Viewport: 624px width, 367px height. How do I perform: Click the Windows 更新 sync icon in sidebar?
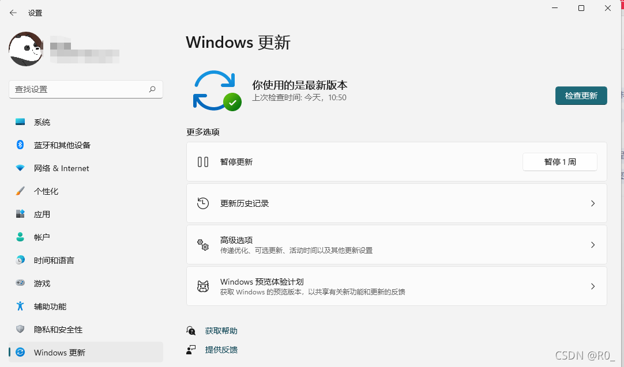20,352
